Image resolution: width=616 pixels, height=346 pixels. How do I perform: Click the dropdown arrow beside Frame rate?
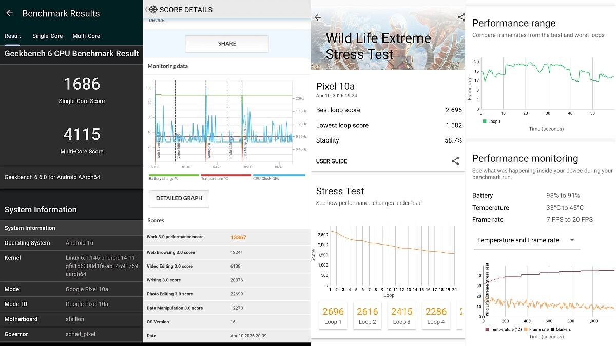pos(572,240)
